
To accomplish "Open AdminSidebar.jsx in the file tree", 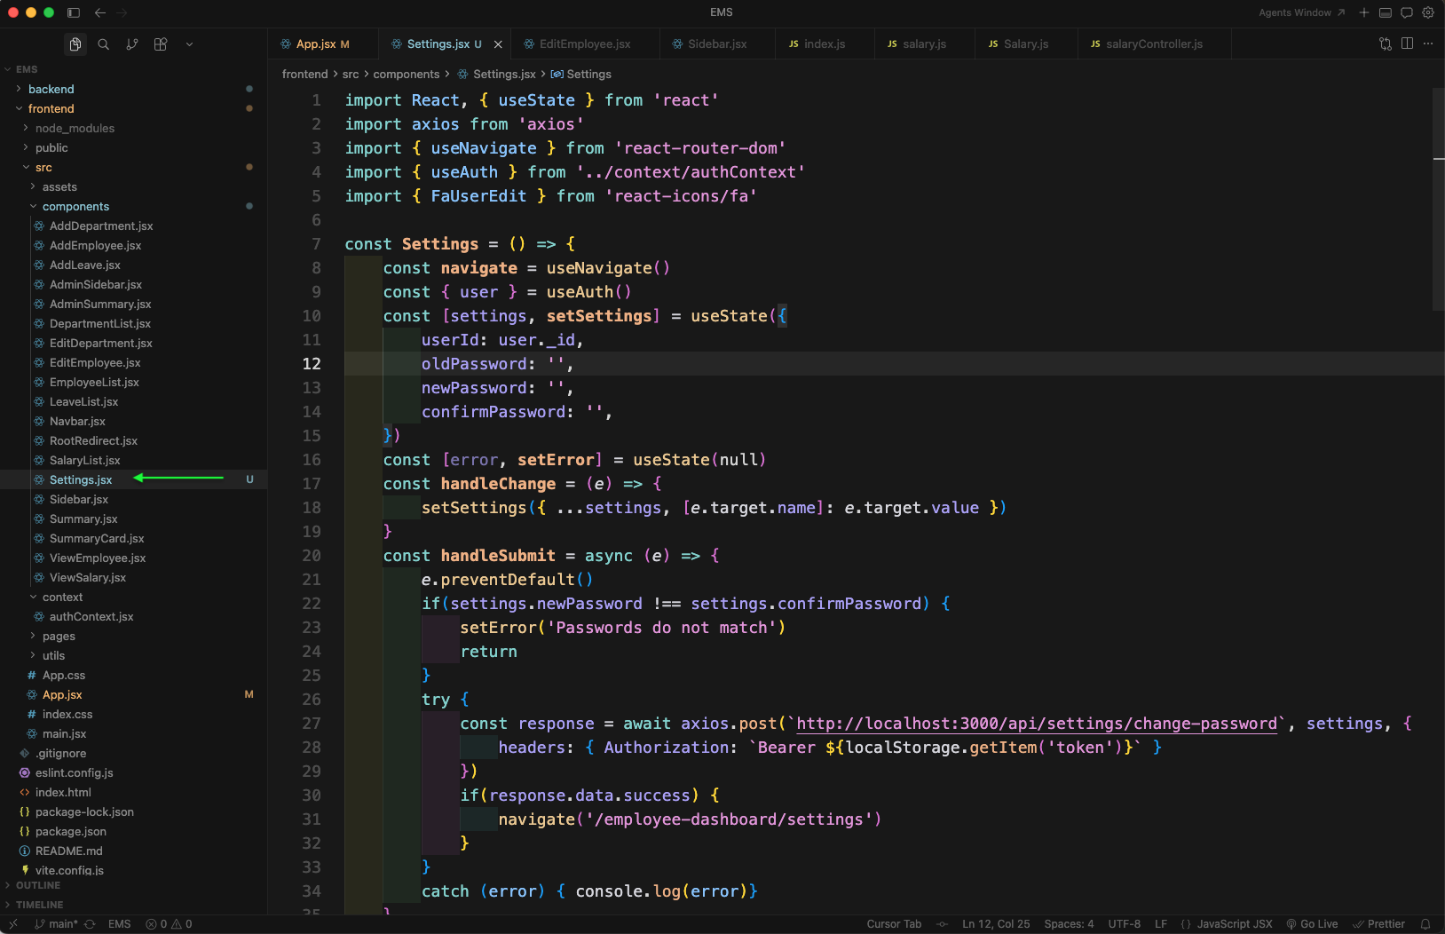I will 133,284.
